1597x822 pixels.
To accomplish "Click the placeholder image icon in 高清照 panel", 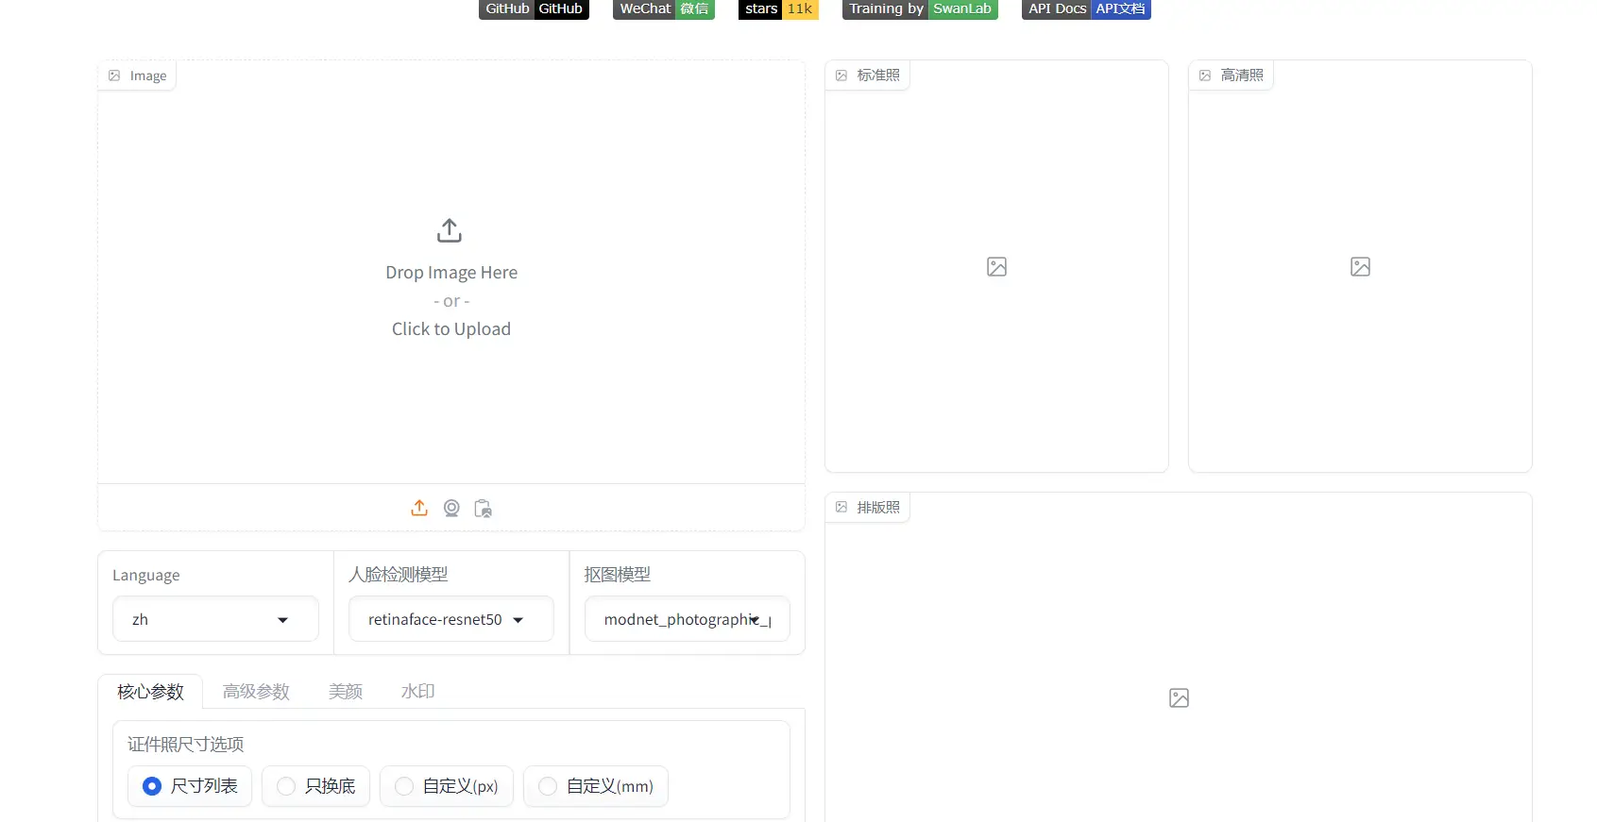I will point(1360,267).
